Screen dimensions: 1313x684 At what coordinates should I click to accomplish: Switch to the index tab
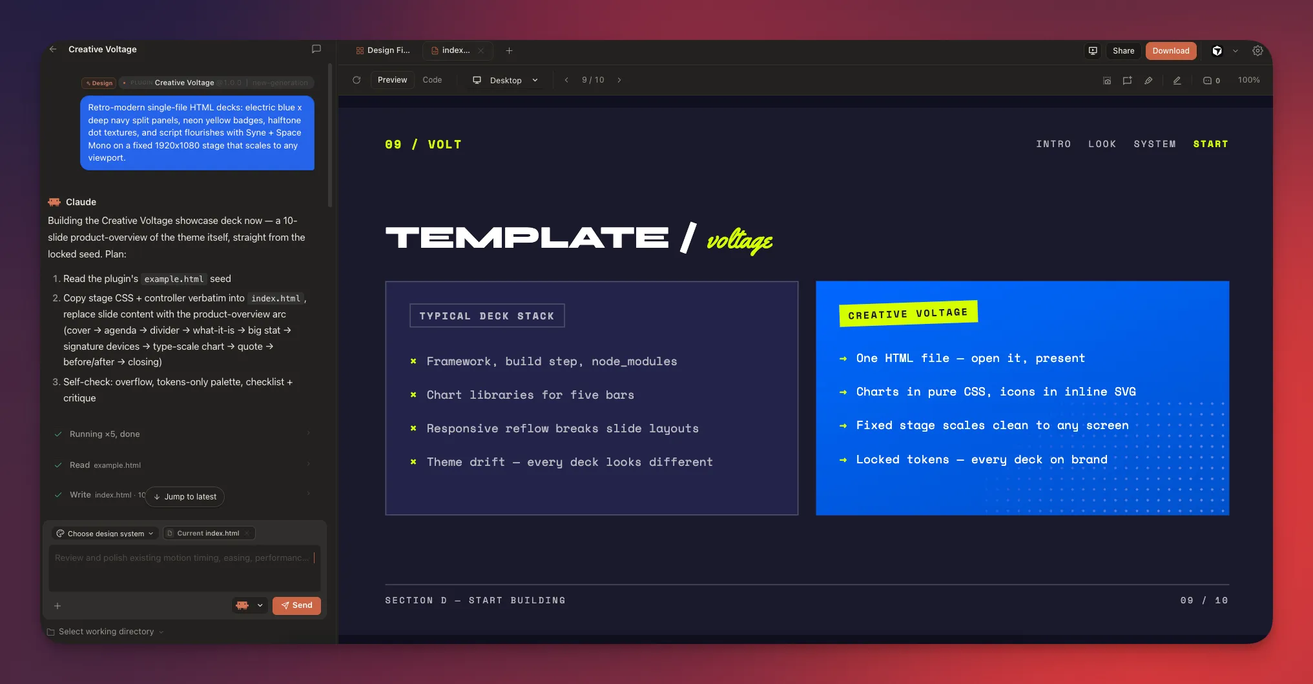coord(457,50)
